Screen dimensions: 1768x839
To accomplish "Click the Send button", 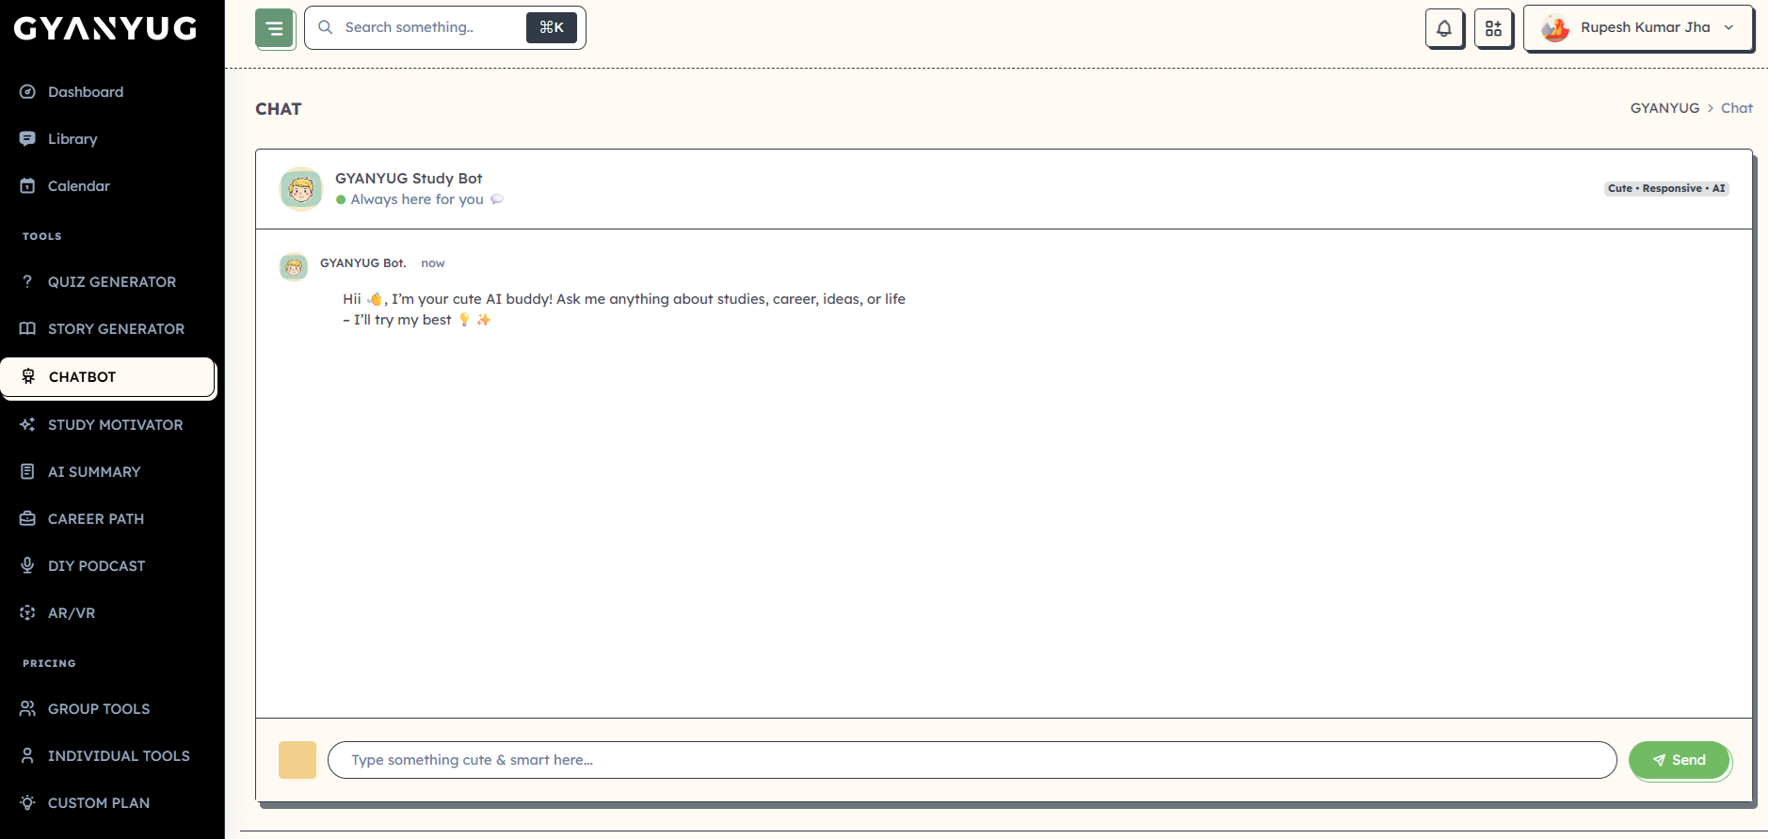I will point(1680,760).
